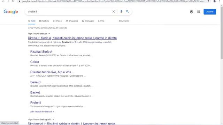
Task: Select the Tutti tab
Action: pos(32,21)
